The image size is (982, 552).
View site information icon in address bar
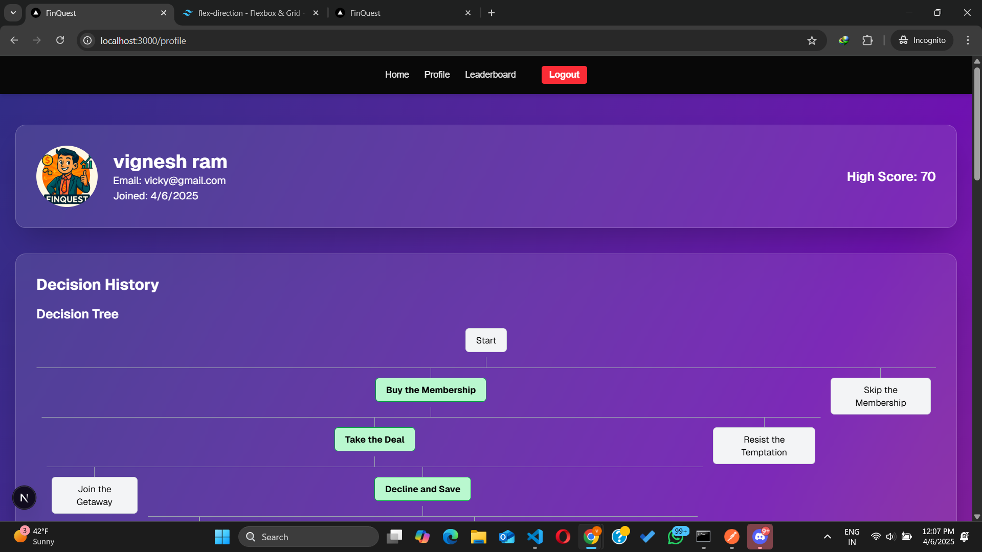pyautogui.click(x=88, y=40)
